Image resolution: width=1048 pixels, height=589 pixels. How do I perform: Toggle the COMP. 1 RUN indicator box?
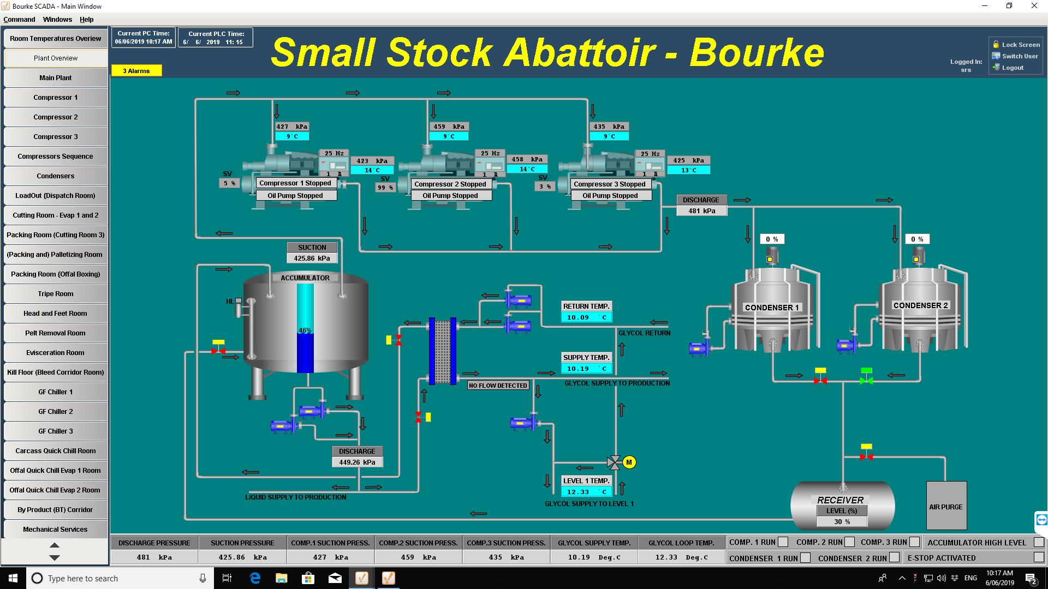click(x=783, y=542)
